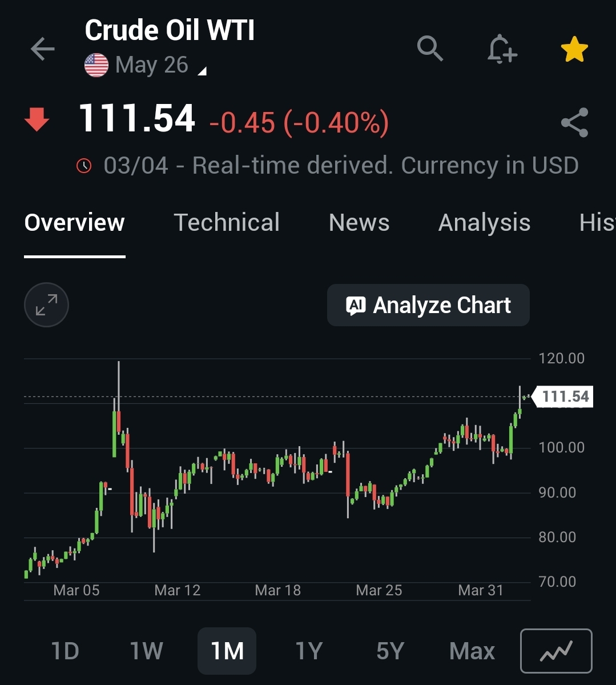Expand chart to fullscreen
Screen dimensions: 616x685
46,305
